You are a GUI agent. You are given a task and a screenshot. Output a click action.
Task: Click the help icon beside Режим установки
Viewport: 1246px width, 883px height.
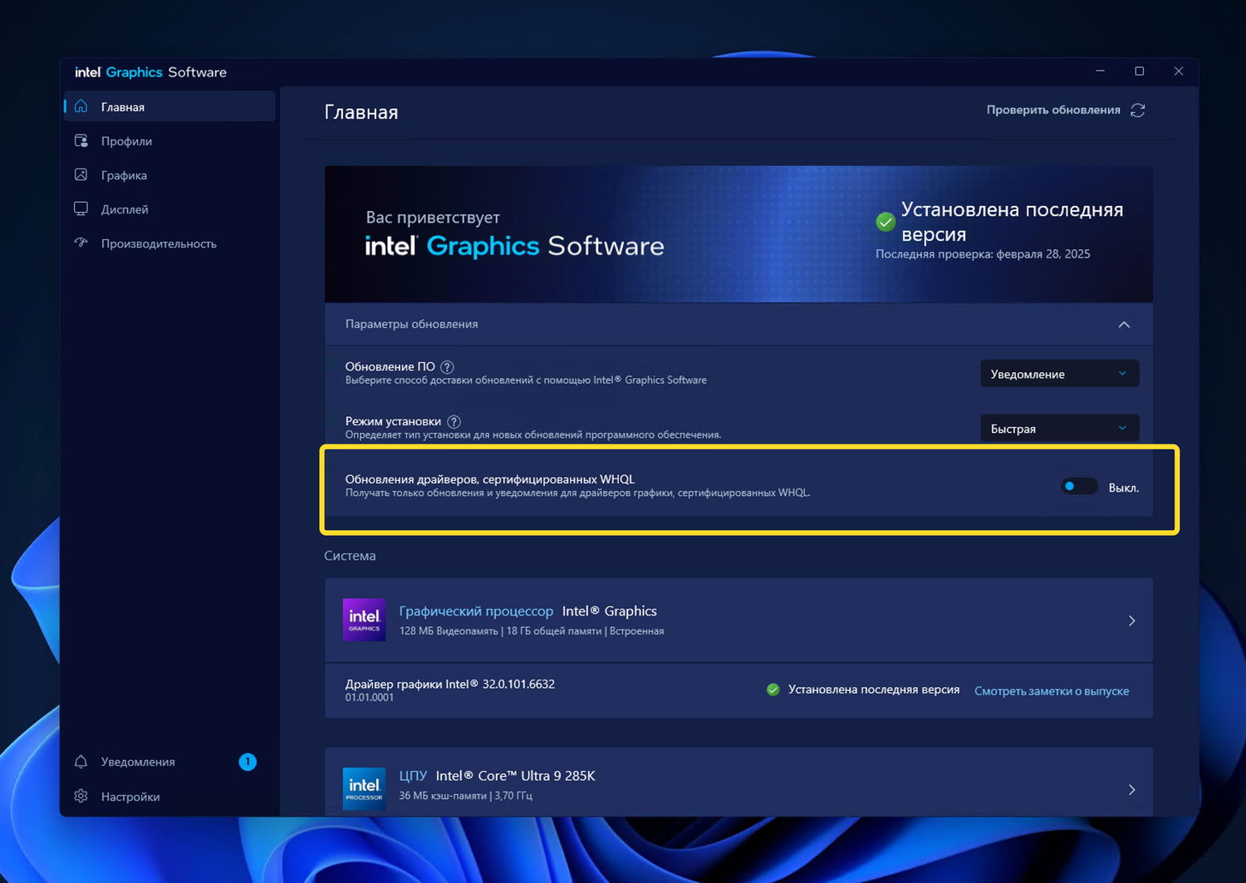click(454, 421)
